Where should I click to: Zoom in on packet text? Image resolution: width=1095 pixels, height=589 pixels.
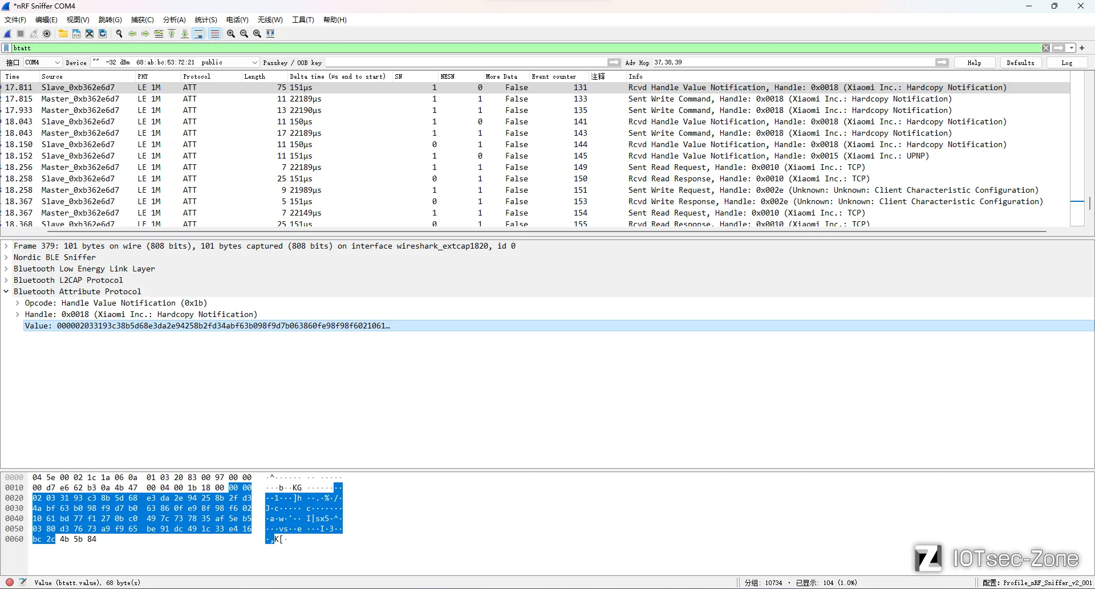tap(231, 34)
